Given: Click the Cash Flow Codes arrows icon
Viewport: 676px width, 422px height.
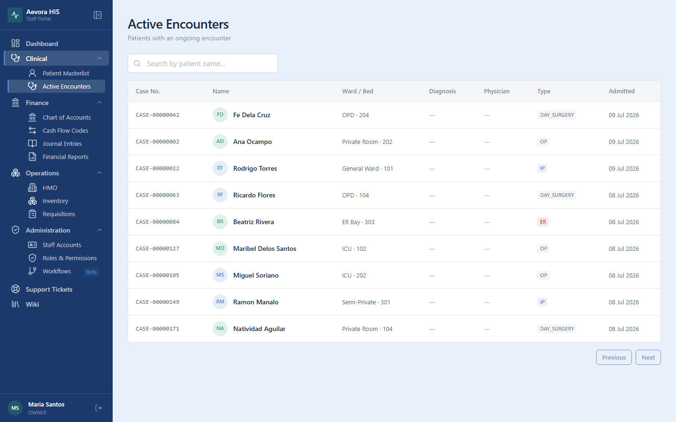Looking at the screenshot, I should coord(32,130).
